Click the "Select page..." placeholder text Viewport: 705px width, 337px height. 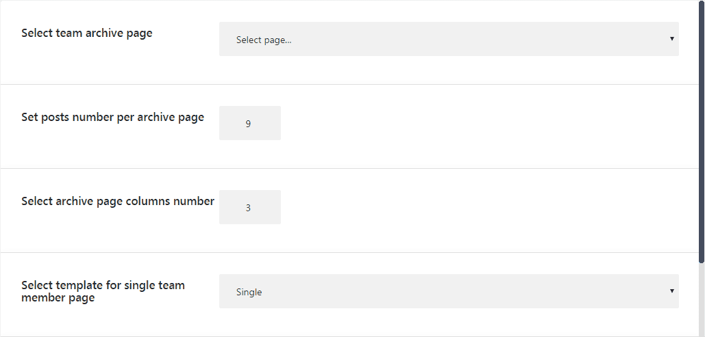(x=264, y=40)
